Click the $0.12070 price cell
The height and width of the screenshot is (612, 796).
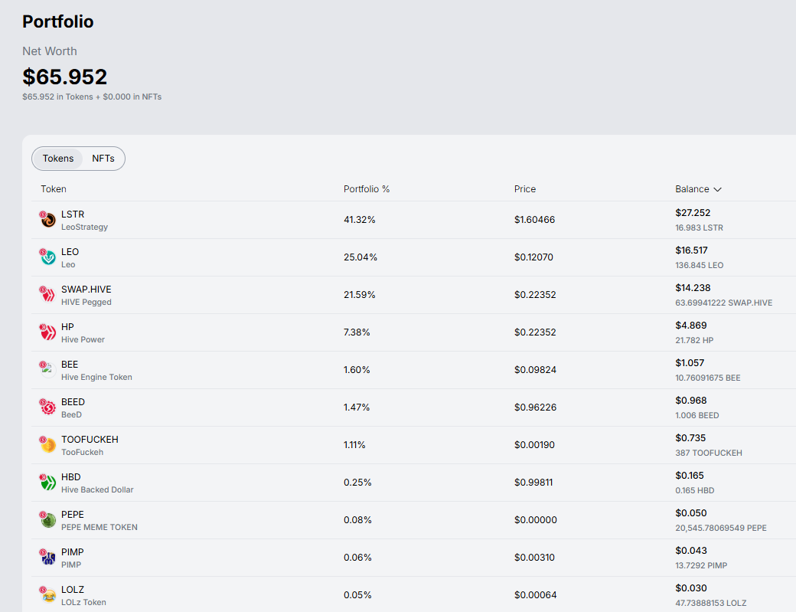(x=533, y=257)
